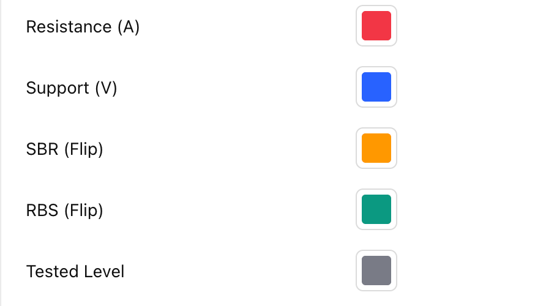Click the green color box

pos(376,209)
